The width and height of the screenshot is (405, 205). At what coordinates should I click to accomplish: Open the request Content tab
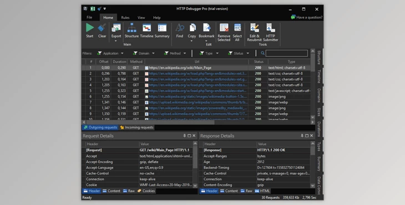pyautogui.click(x=112, y=191)
